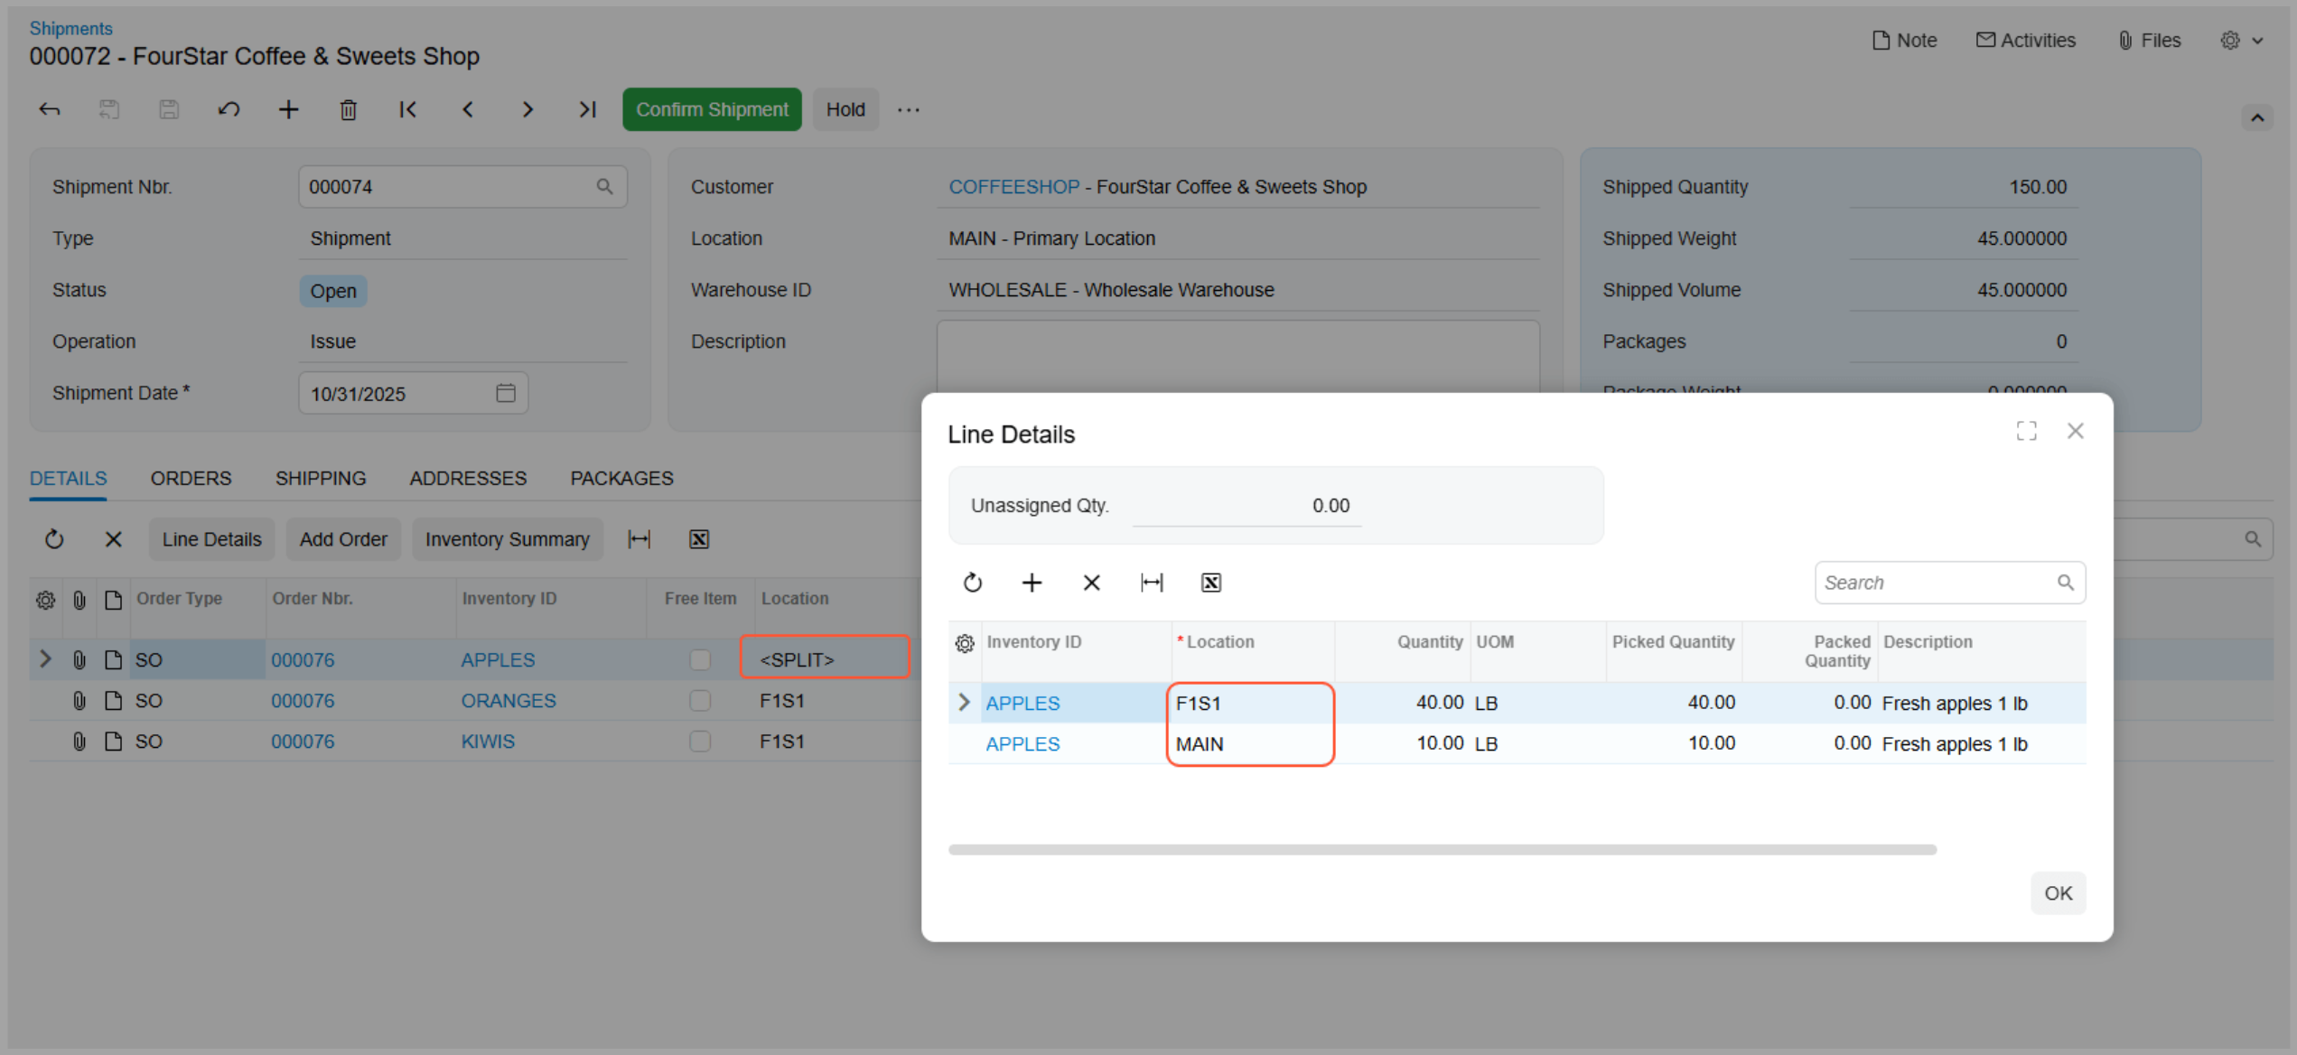Screen dimensions: 2297x1055
Task: Toggle Free Item checkbox for KIWIS row
Action: tap(700, 741)
